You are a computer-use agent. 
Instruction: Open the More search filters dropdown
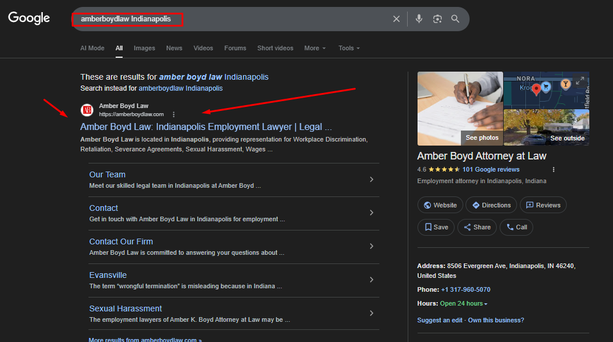315,49
